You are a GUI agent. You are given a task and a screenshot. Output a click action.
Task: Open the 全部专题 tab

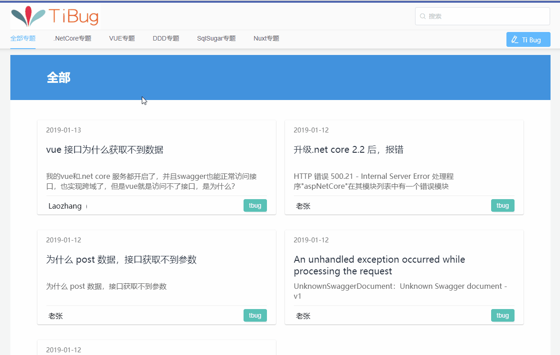point(23,39)
